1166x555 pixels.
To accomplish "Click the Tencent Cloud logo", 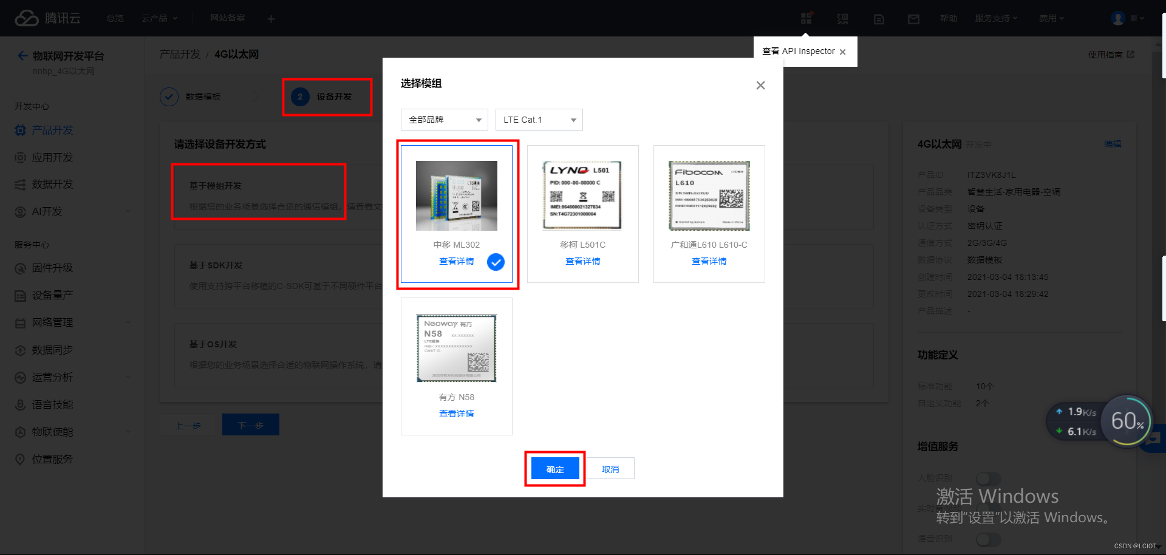I will [48, 18].
